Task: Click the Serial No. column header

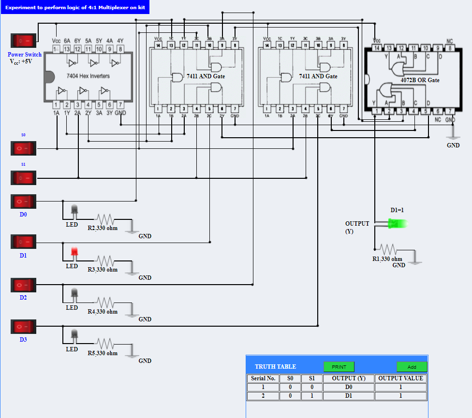Action: (x=263, y=378)
